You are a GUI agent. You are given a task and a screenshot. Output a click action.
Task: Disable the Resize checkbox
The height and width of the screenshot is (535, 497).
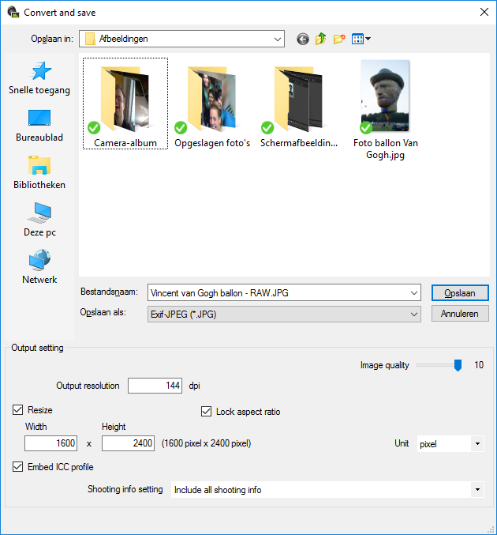click(18, 410)
